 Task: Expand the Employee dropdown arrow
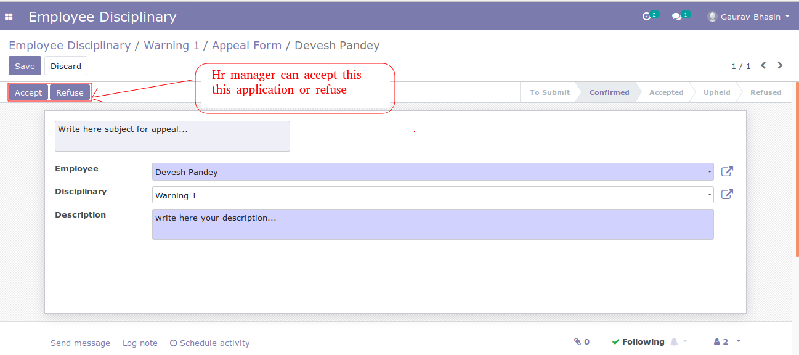point(710,172)
